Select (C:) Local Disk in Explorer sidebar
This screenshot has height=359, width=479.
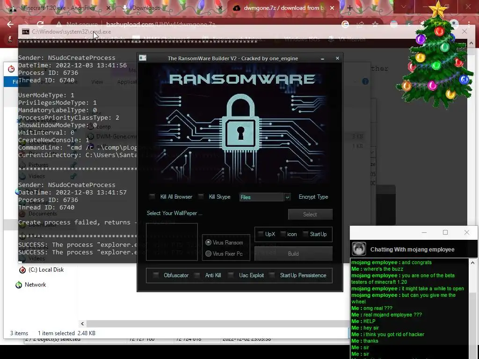point(46,270)
